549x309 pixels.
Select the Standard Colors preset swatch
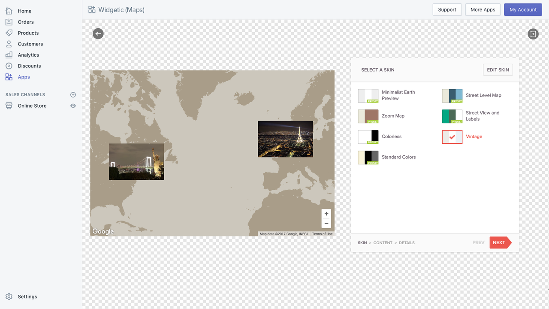[368, 157]
